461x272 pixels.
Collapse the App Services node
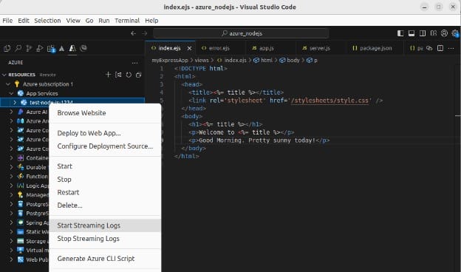tap(12, 93)
